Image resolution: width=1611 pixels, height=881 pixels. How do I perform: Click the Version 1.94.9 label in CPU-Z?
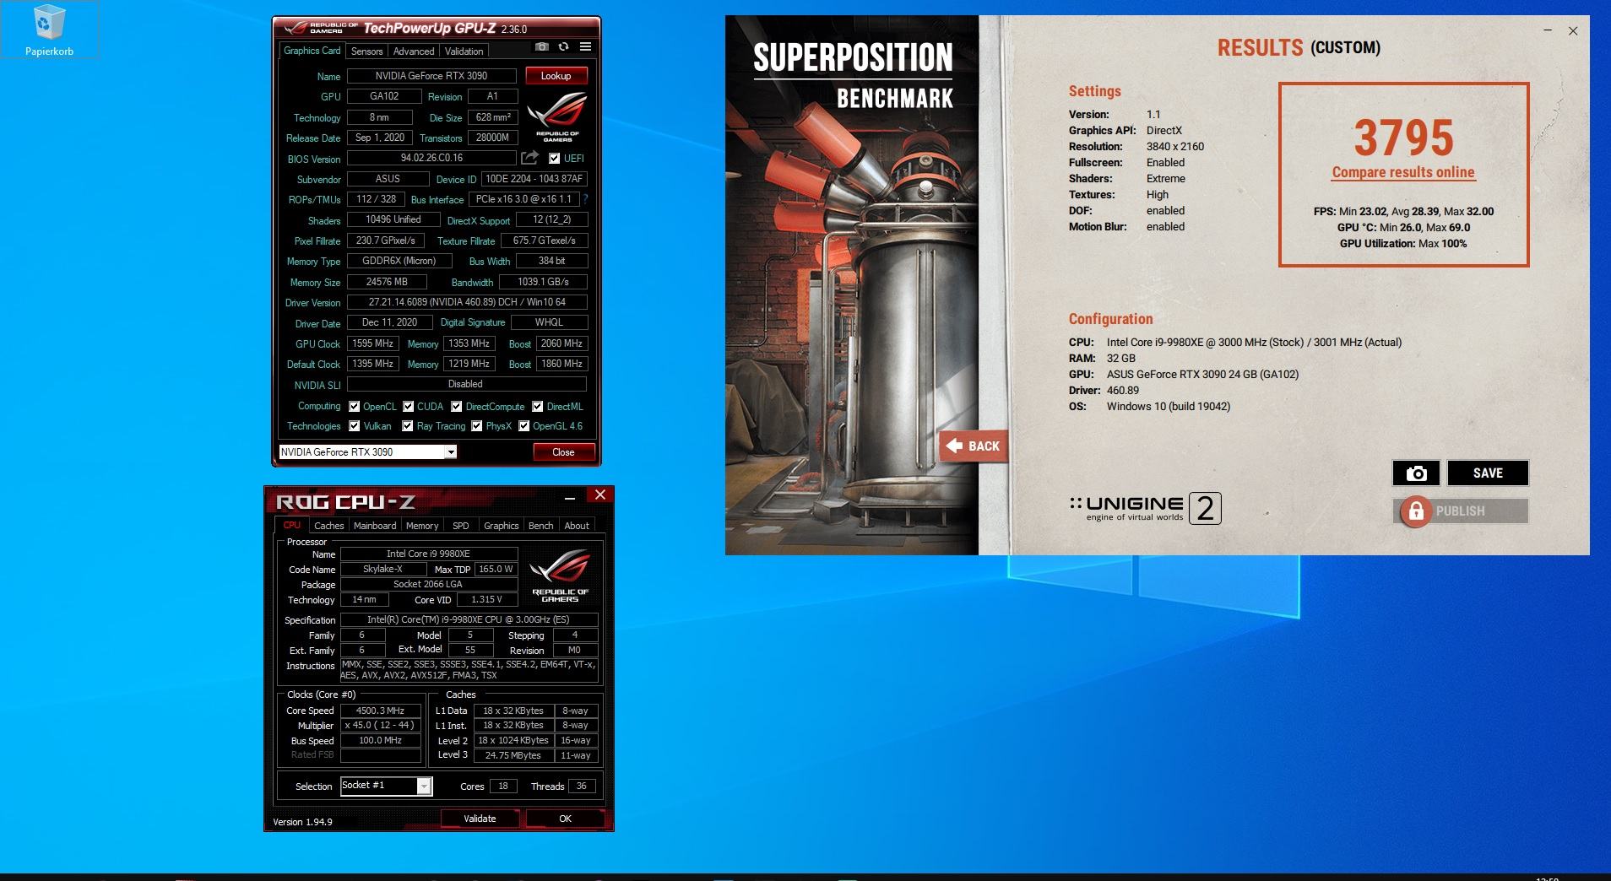[302, 822]
